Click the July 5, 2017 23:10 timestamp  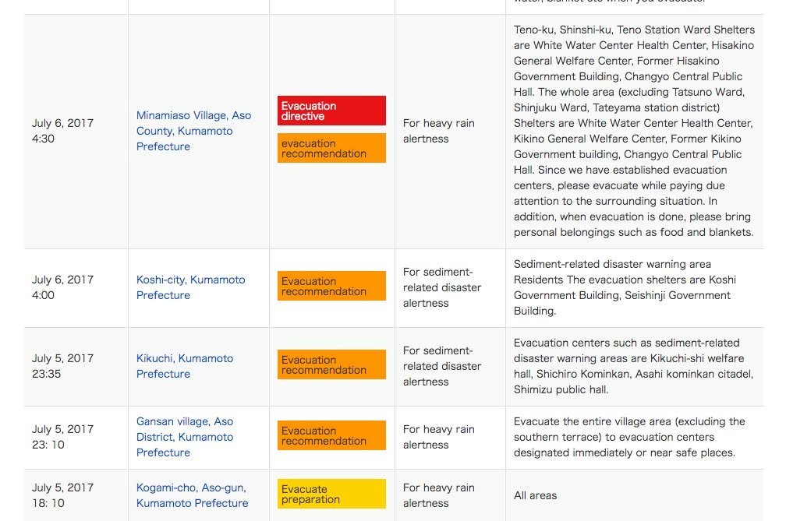[62, 437]
